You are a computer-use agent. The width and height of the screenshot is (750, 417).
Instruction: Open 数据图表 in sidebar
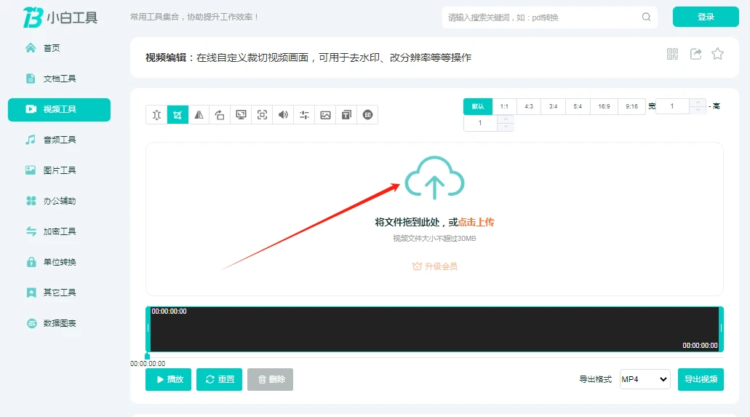click(x=60, y=323)
